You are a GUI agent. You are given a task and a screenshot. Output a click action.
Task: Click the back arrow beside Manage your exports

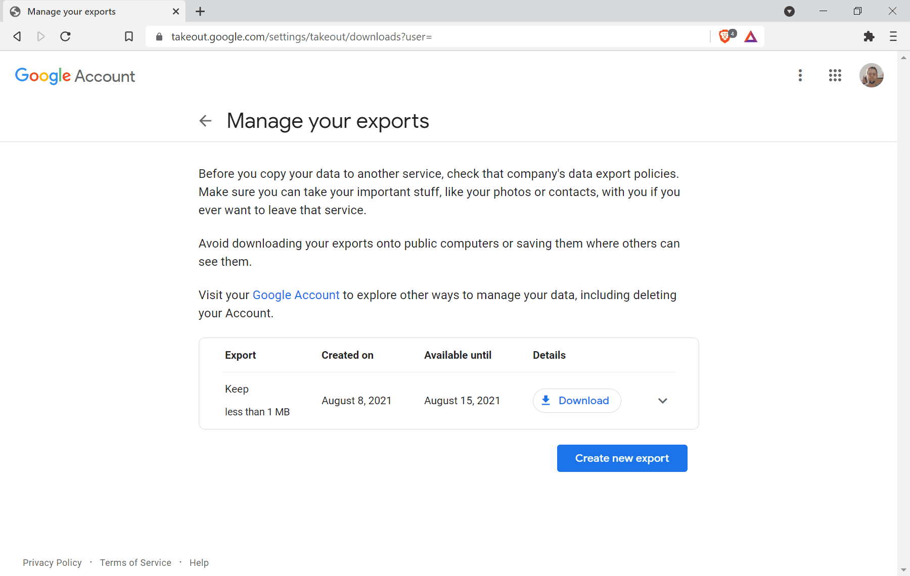[x=205, y=121]
